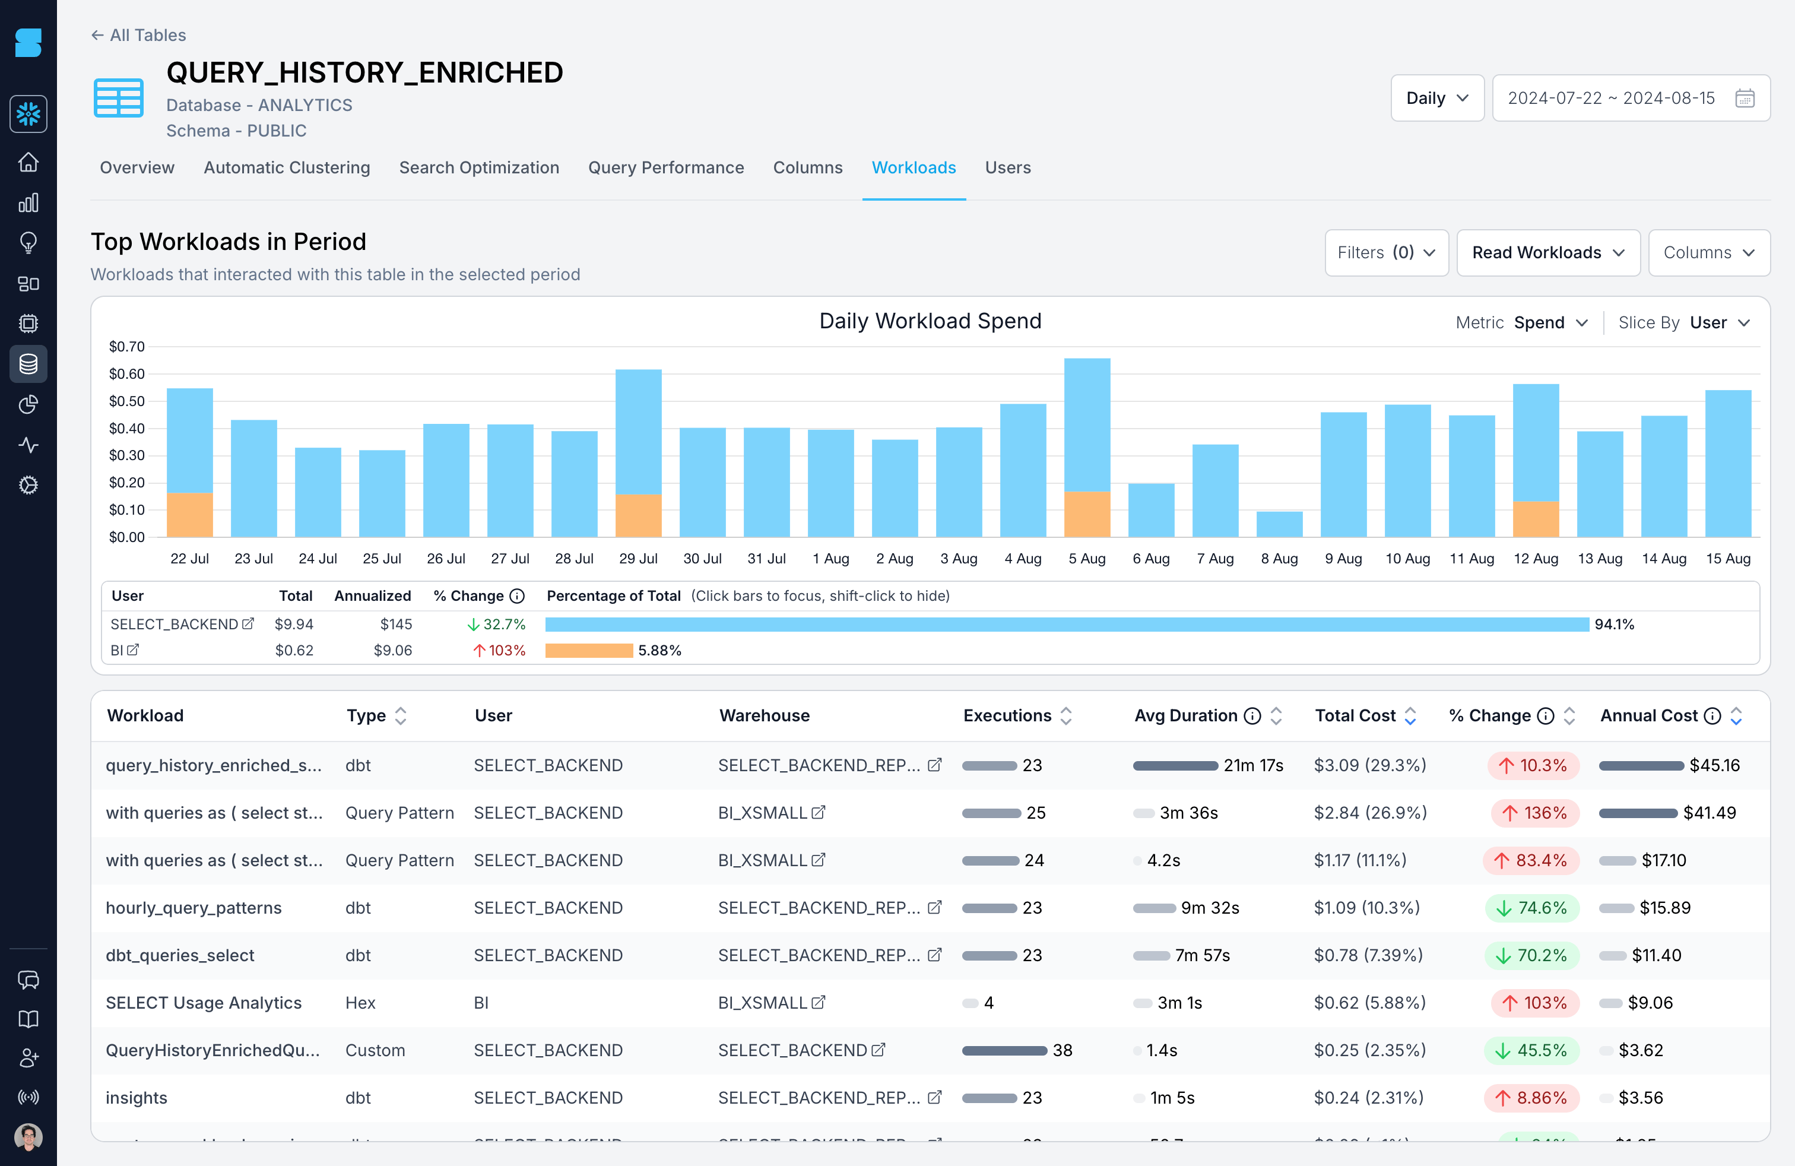Open the dbt_queries_select workload
The width and height of the screenshot is (1795, 1166).
pos(179,955)
